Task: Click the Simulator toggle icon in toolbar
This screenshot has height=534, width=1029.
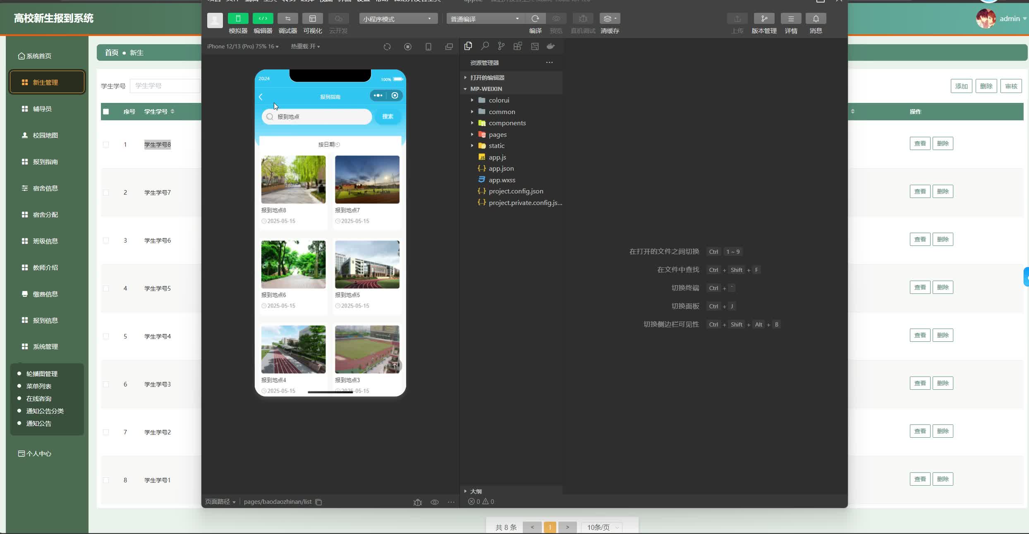Action: click(238, 19)
